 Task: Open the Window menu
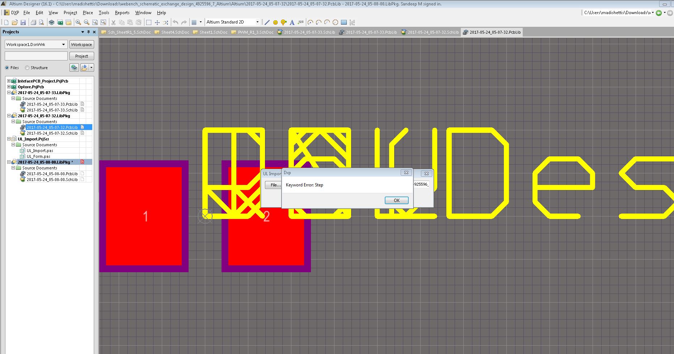click(143, 13)
